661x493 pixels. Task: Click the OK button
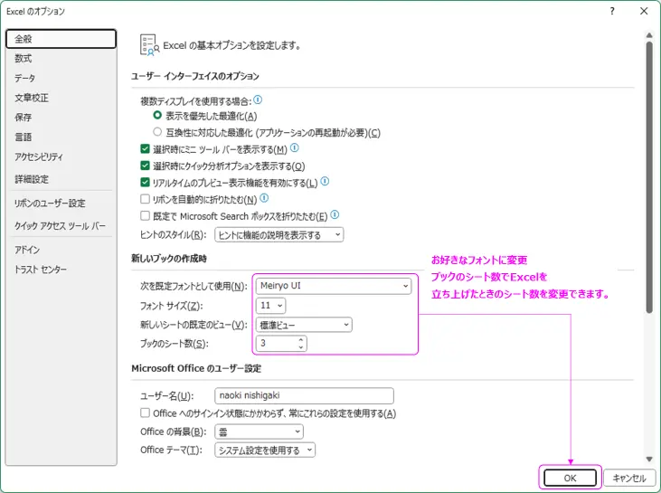(570, 478)
